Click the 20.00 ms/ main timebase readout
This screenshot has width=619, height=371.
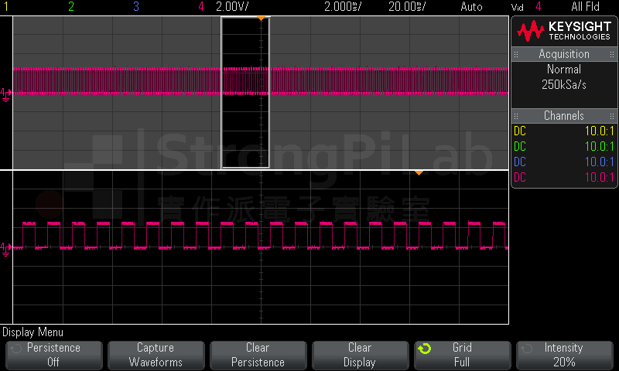click(x=407, y=6)
